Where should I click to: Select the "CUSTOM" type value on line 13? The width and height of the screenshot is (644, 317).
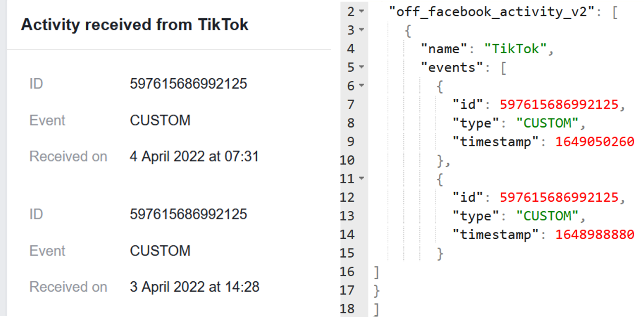tap(548, 215)
